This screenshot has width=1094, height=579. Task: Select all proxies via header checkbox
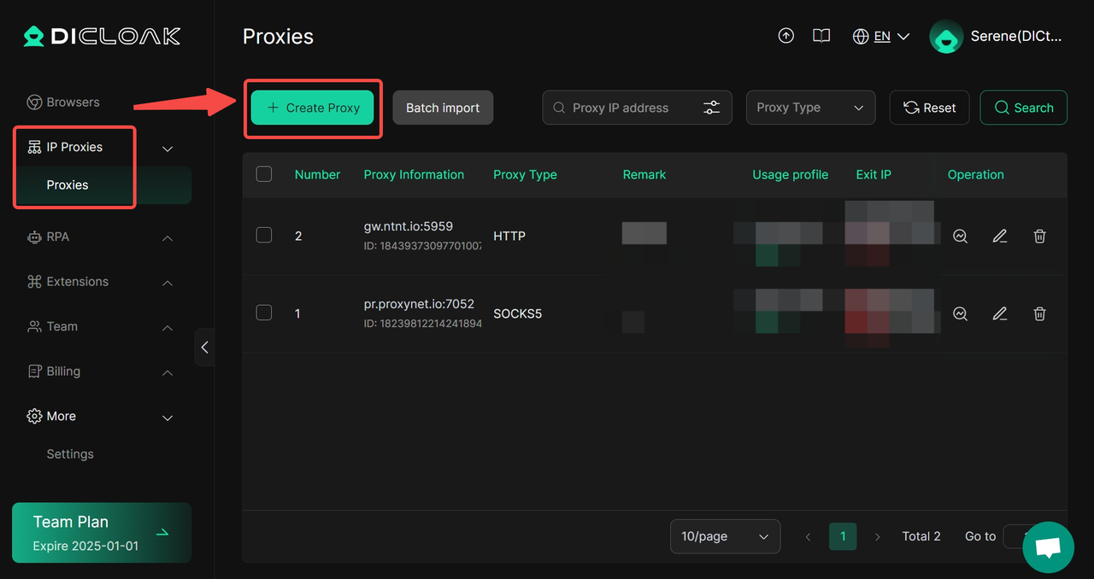(x=264, y=173)
